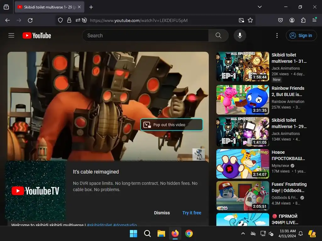Open the Windows preview app icon in the tray
The width and height of the screenshot is (322, 241).
[312, 233]
